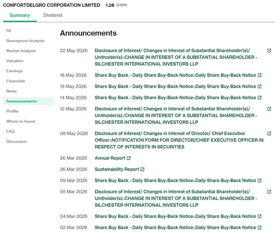Click external link icon on 04 Mar 2026 buy-back notice
Viewport: 278px width, 235px height.
tap(259, 216)
